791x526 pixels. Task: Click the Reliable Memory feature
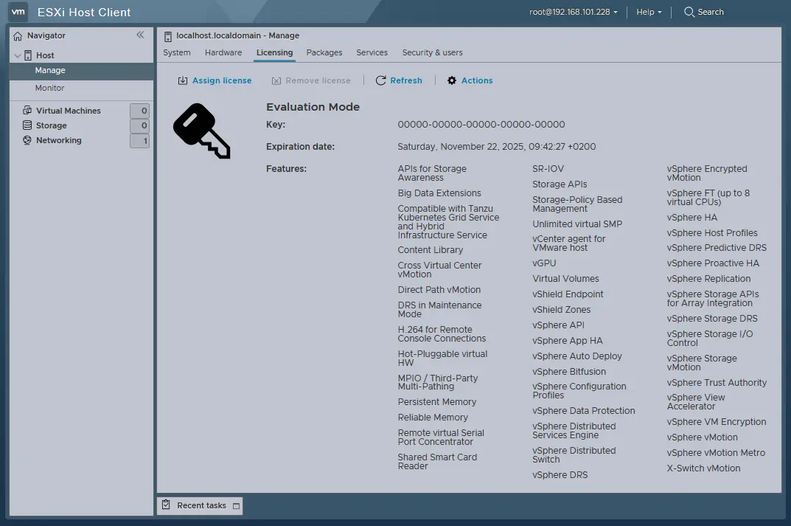point(432,418)
